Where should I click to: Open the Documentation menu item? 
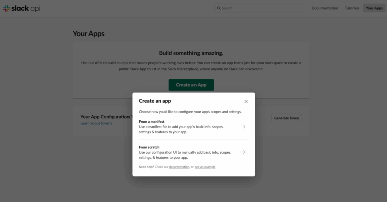[x=325, y=8]
